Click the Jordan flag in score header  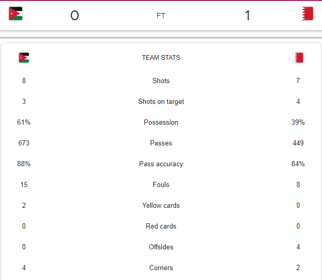point(16,14)
